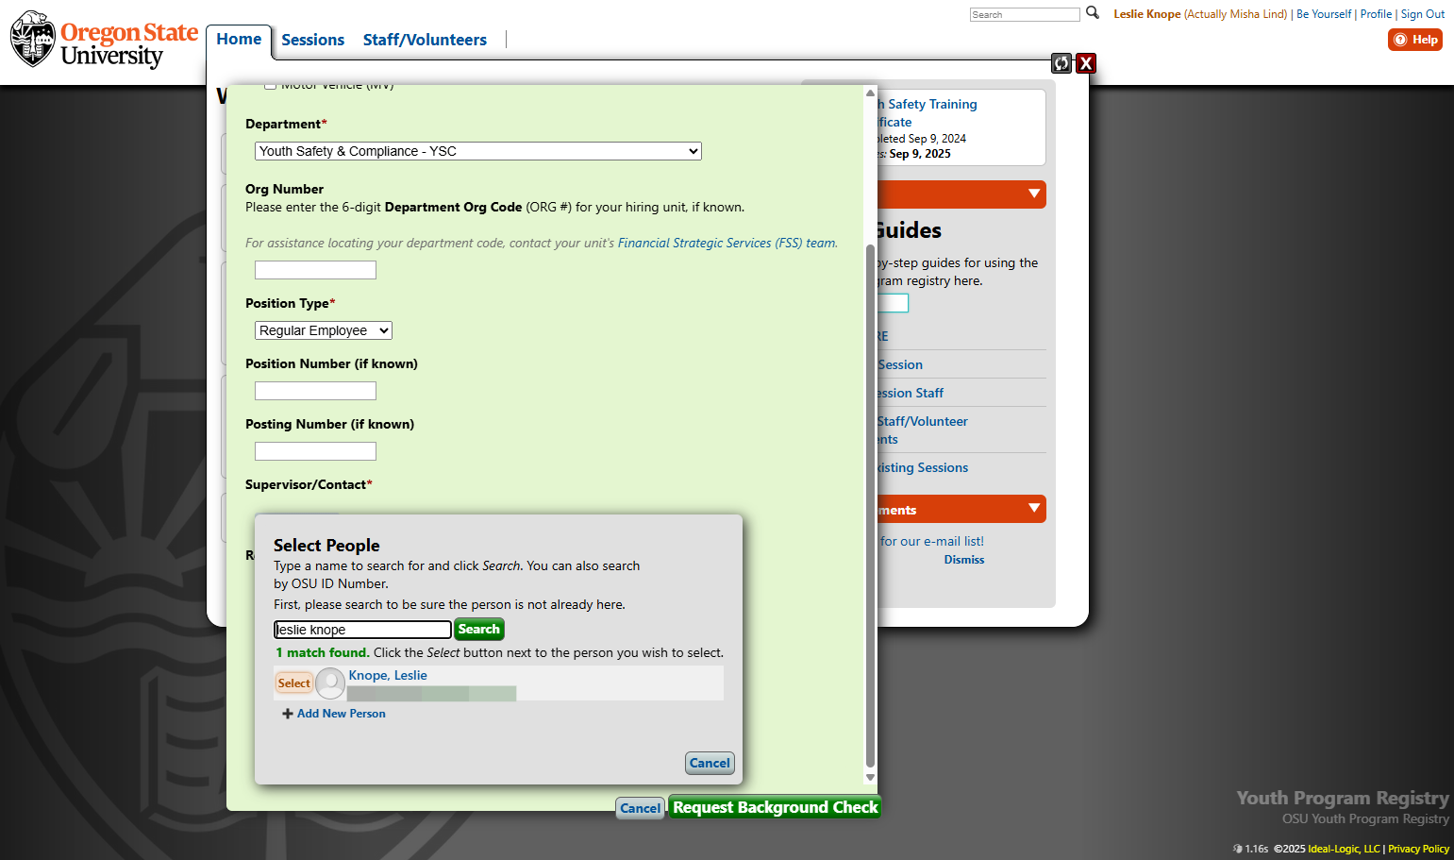Open Ideal-Logic, LLC link
Viewport: 1454px width, 860px height.
click(1344, 849)
